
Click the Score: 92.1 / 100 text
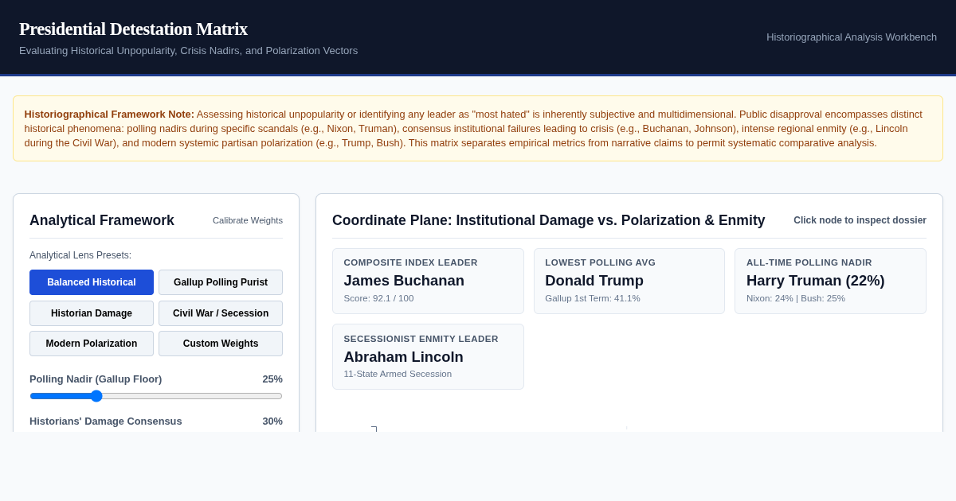[x=378, y=298]
